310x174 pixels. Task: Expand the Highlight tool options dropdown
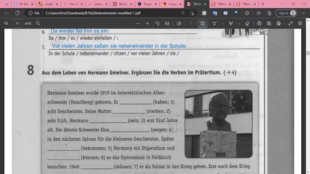pos(239,24)
